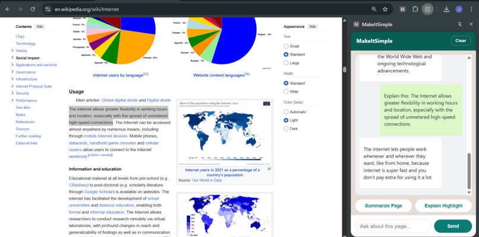Screen dimensions: 479x237
Task: Expand the Infrastructure contents section
Action: tap(12, 79)
